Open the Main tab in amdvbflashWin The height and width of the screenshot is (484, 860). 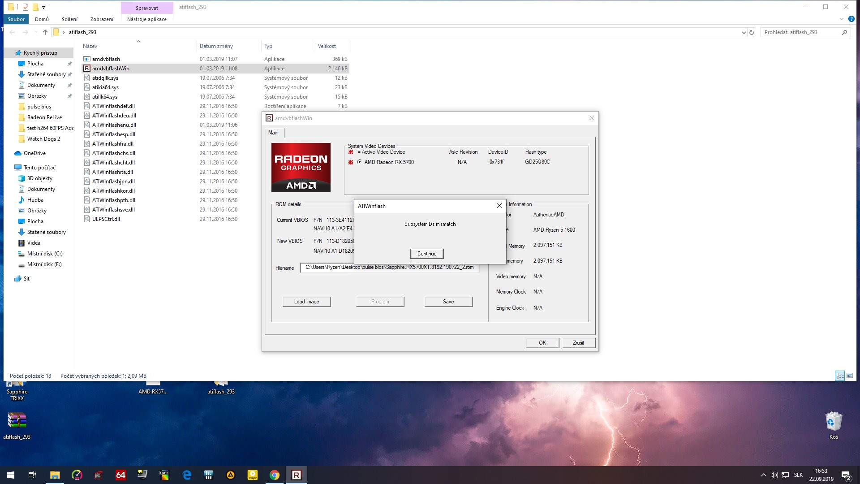pos(273,133)
